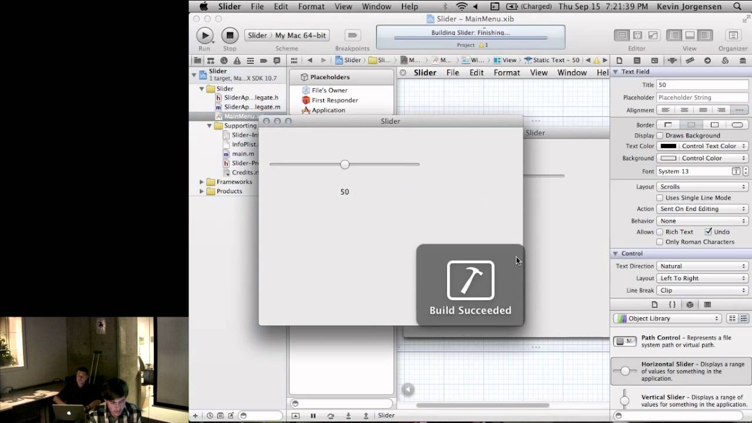The height and width of the screenshot is (423, 752).
Task: Open the Organizer window
Action: click(x=733, y=35)
